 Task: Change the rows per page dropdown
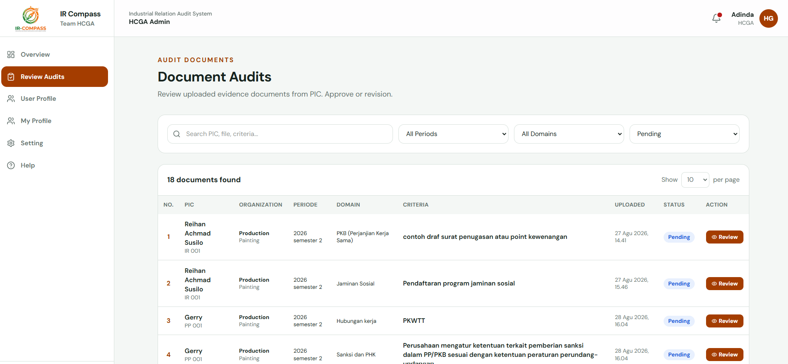[695, 180]
